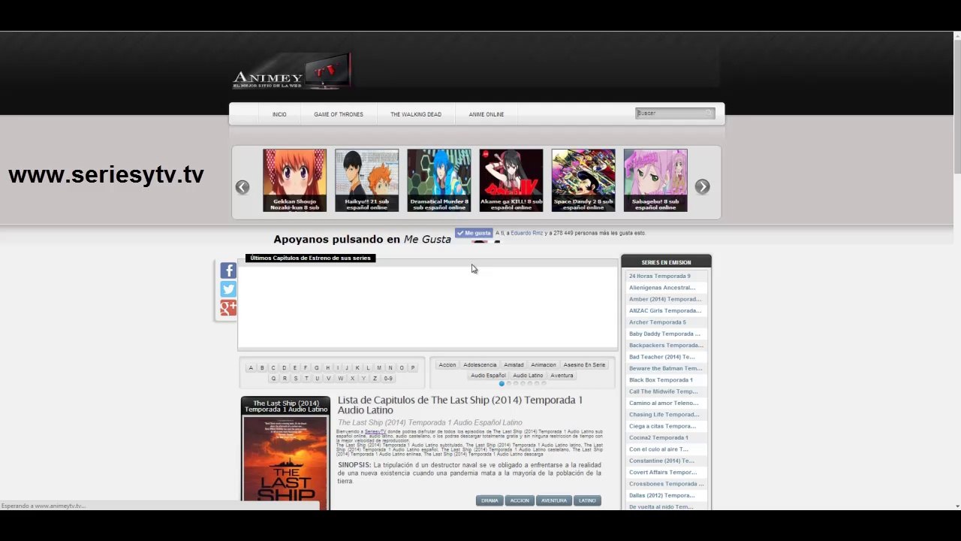The width and height of the screenshot is (961, 541).
Task: Advance the carousel with the next arrow
Action: (x=702, y=187)
